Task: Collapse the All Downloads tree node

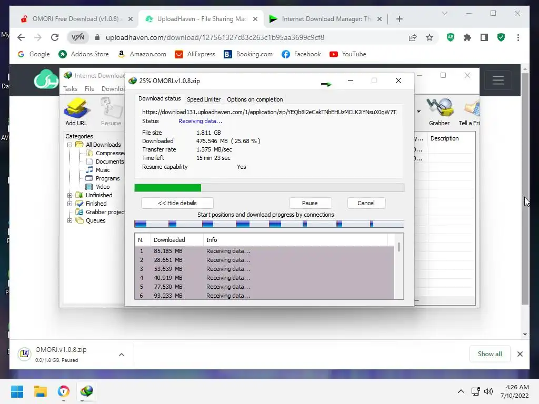Action: pos(70,145)
